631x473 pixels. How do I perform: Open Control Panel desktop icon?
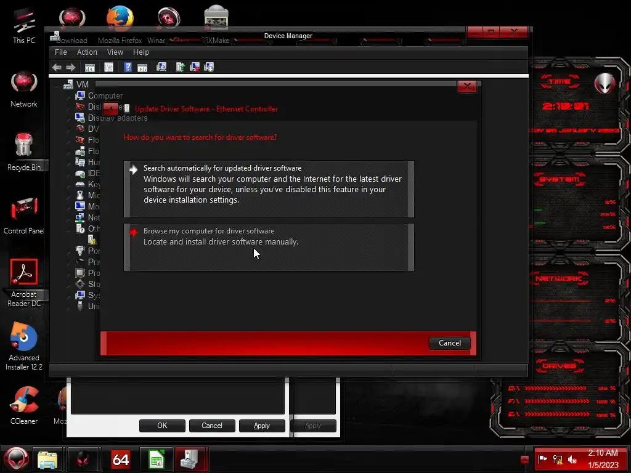point(24,215)
